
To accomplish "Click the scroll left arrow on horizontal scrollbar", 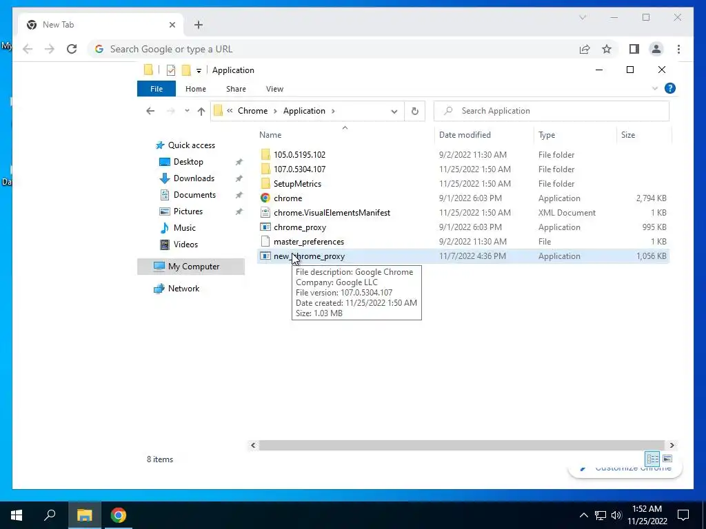I will coord(253,446).
